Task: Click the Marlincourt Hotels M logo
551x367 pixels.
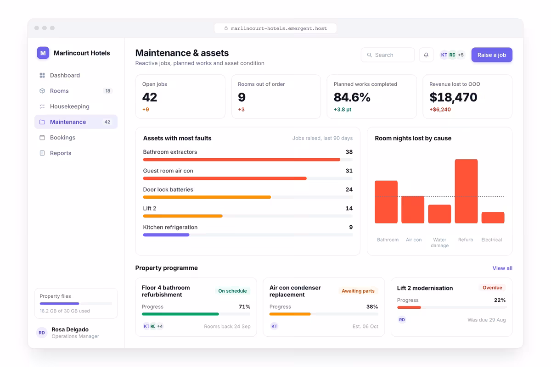Action: (43, 53)
